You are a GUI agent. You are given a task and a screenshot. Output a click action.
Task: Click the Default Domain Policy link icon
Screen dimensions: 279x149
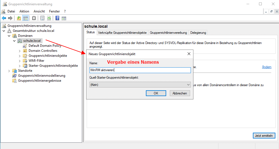click(x=25, y=46)
